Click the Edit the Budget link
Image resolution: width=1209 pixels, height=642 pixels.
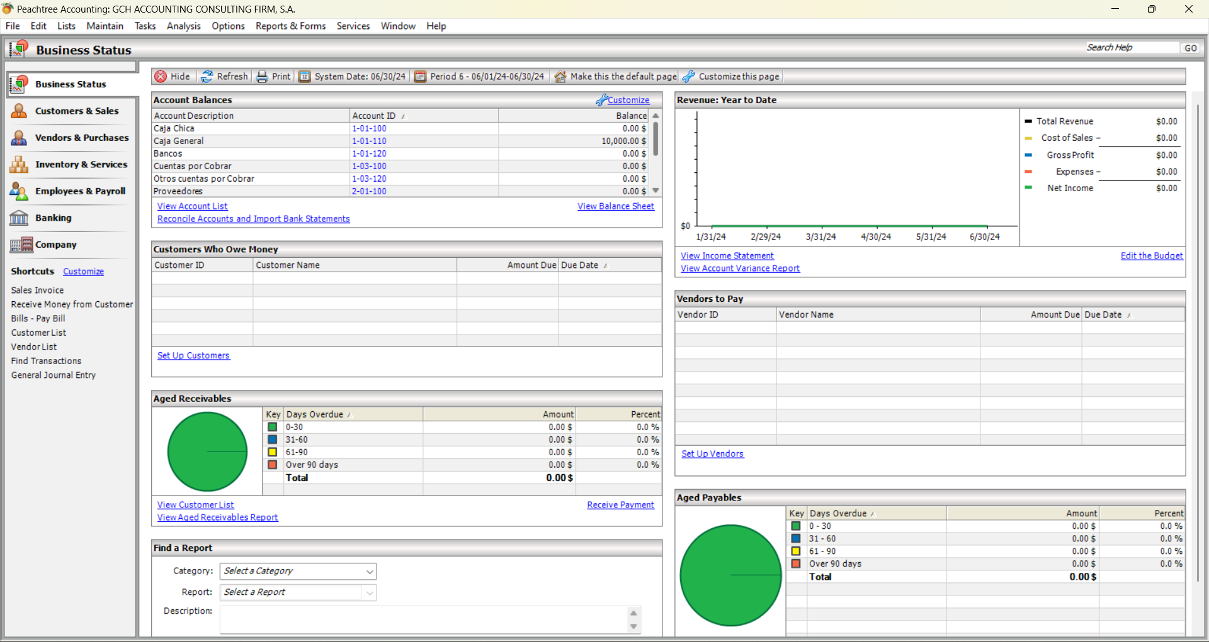tap(1152, 256)
